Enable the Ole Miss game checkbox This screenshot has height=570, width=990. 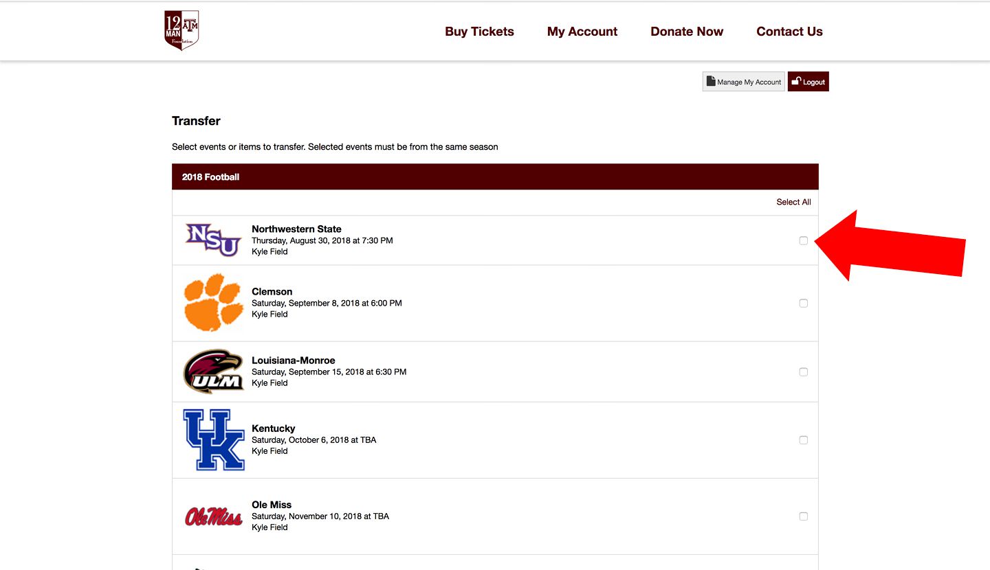click(x=804, y=516)
